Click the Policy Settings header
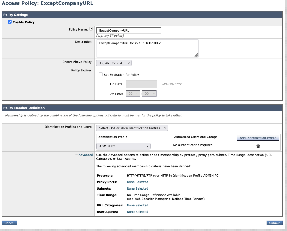Viewport: 287px width, 231px height. coord(142,15)
